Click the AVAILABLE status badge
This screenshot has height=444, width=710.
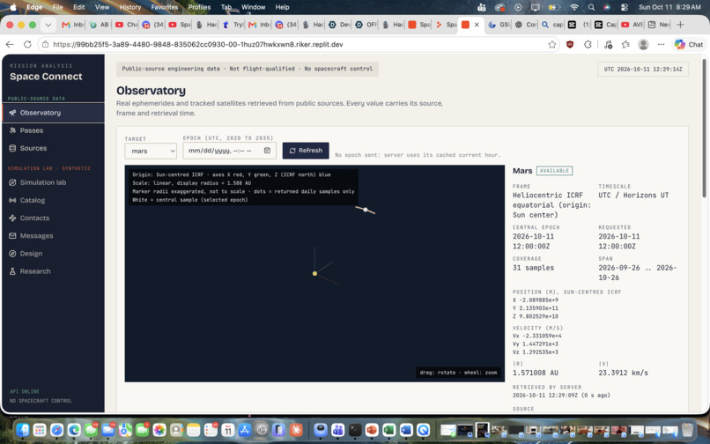(554, 171)
